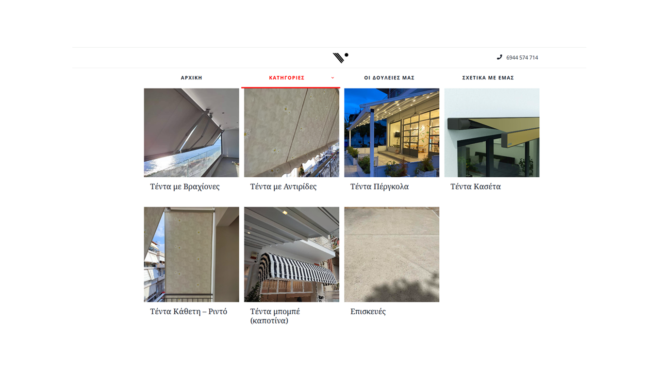Open the Τέντα Κασέτα thumbnail image
The image size is (663, 373).
tap(492, 133)
